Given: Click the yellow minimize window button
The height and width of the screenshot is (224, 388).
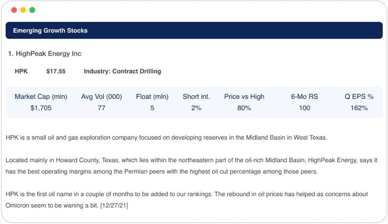Looking at the screenshot, I should 23,10.
